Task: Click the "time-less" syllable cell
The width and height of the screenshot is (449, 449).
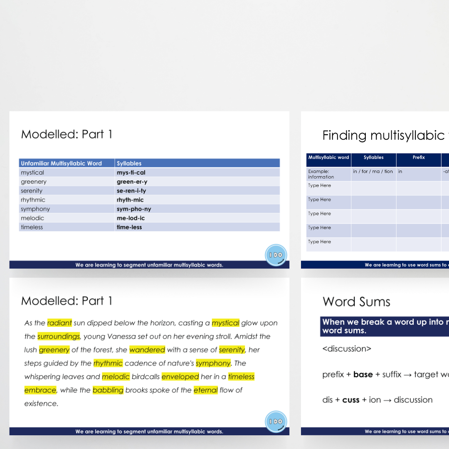Action: (x=129, y=227)
